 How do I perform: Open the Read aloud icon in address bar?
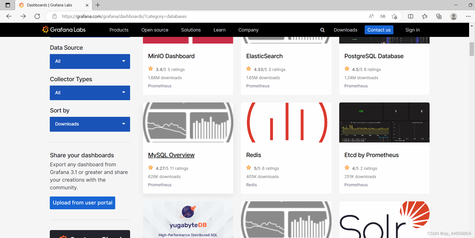click(371, 16)
